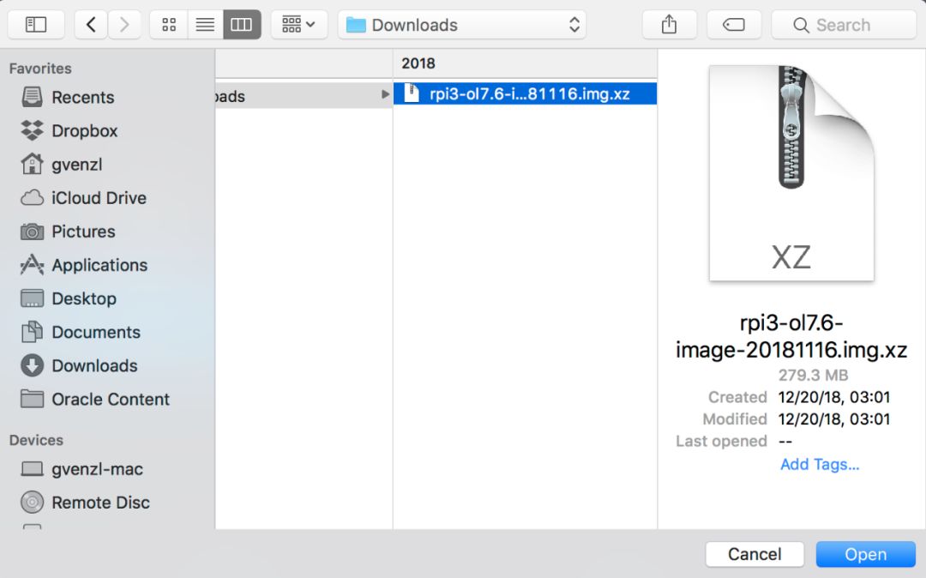This screenshot has height=578, width=926.
Task: Click the laptop icon for gvenzl-mac
Action: [x=32, y=469]
